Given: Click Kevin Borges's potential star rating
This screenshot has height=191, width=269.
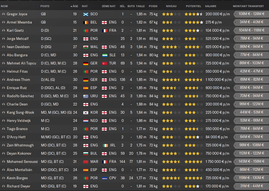Looking at the screenshot, I should click(194, 178).
